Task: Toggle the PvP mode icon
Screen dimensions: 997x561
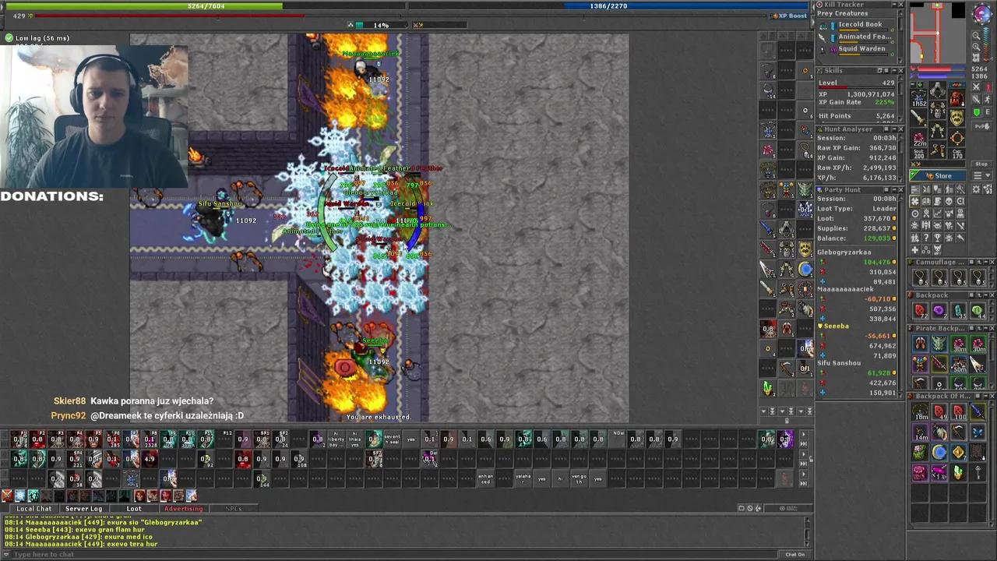Action: click(981, 125)
